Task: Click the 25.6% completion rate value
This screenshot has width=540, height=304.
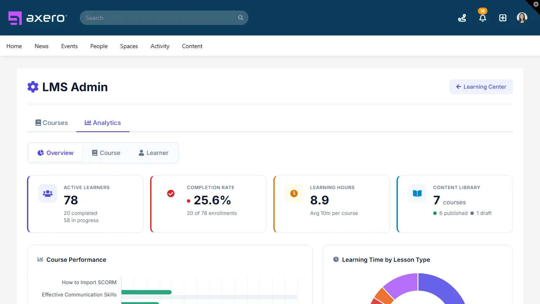Action: tap(212, 200)
